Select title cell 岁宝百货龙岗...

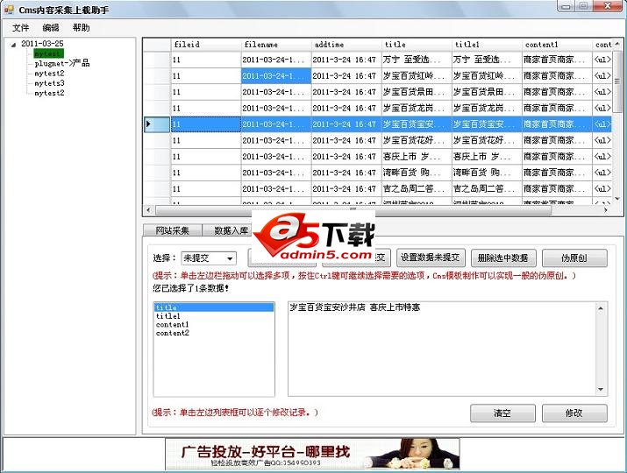417,108
